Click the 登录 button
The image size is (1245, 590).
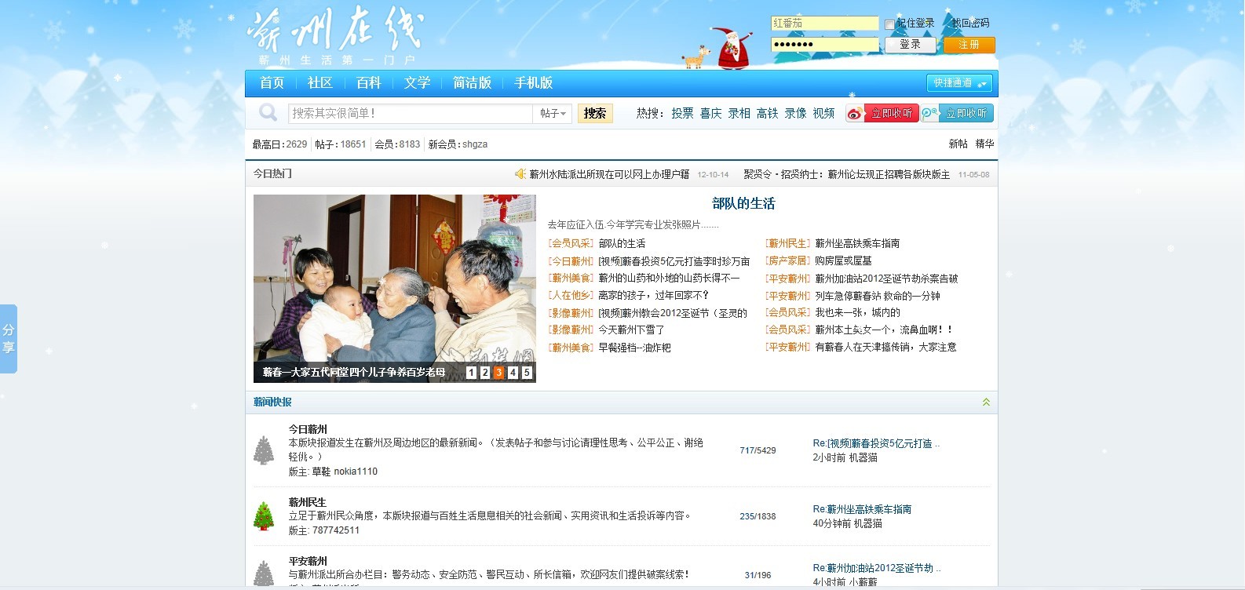pos(911,45)
